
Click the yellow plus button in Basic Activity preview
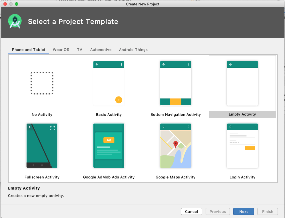tap(119, 100)
